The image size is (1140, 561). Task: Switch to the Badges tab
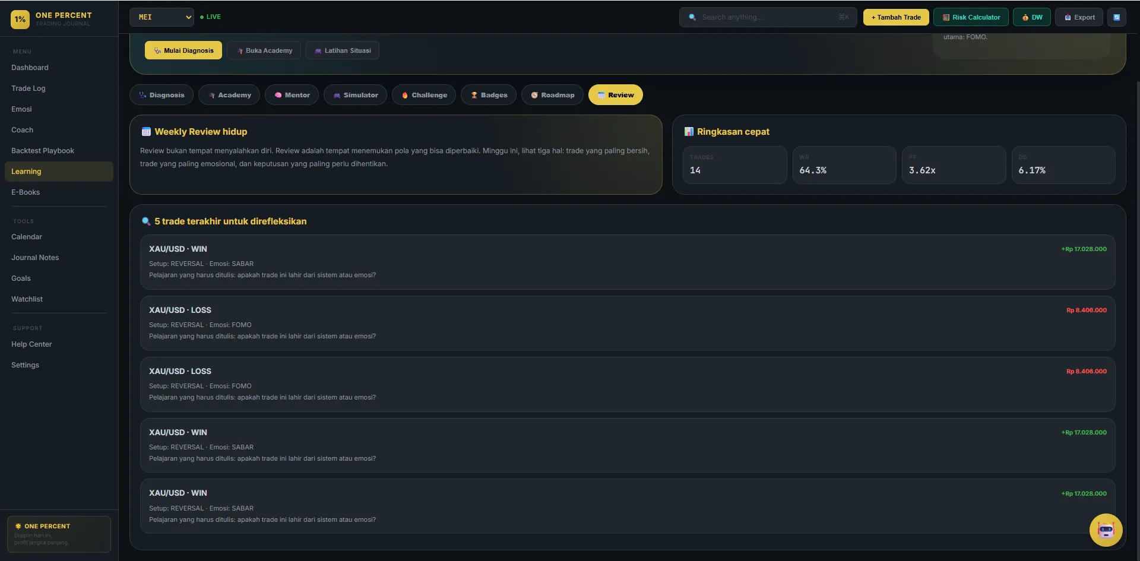pyautogui.click(x=489, y=95)
